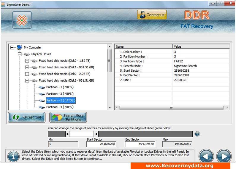The image size is (236, 169).
Task: Select Partition - 4 (NTFS)
Action: click(60, 107)
